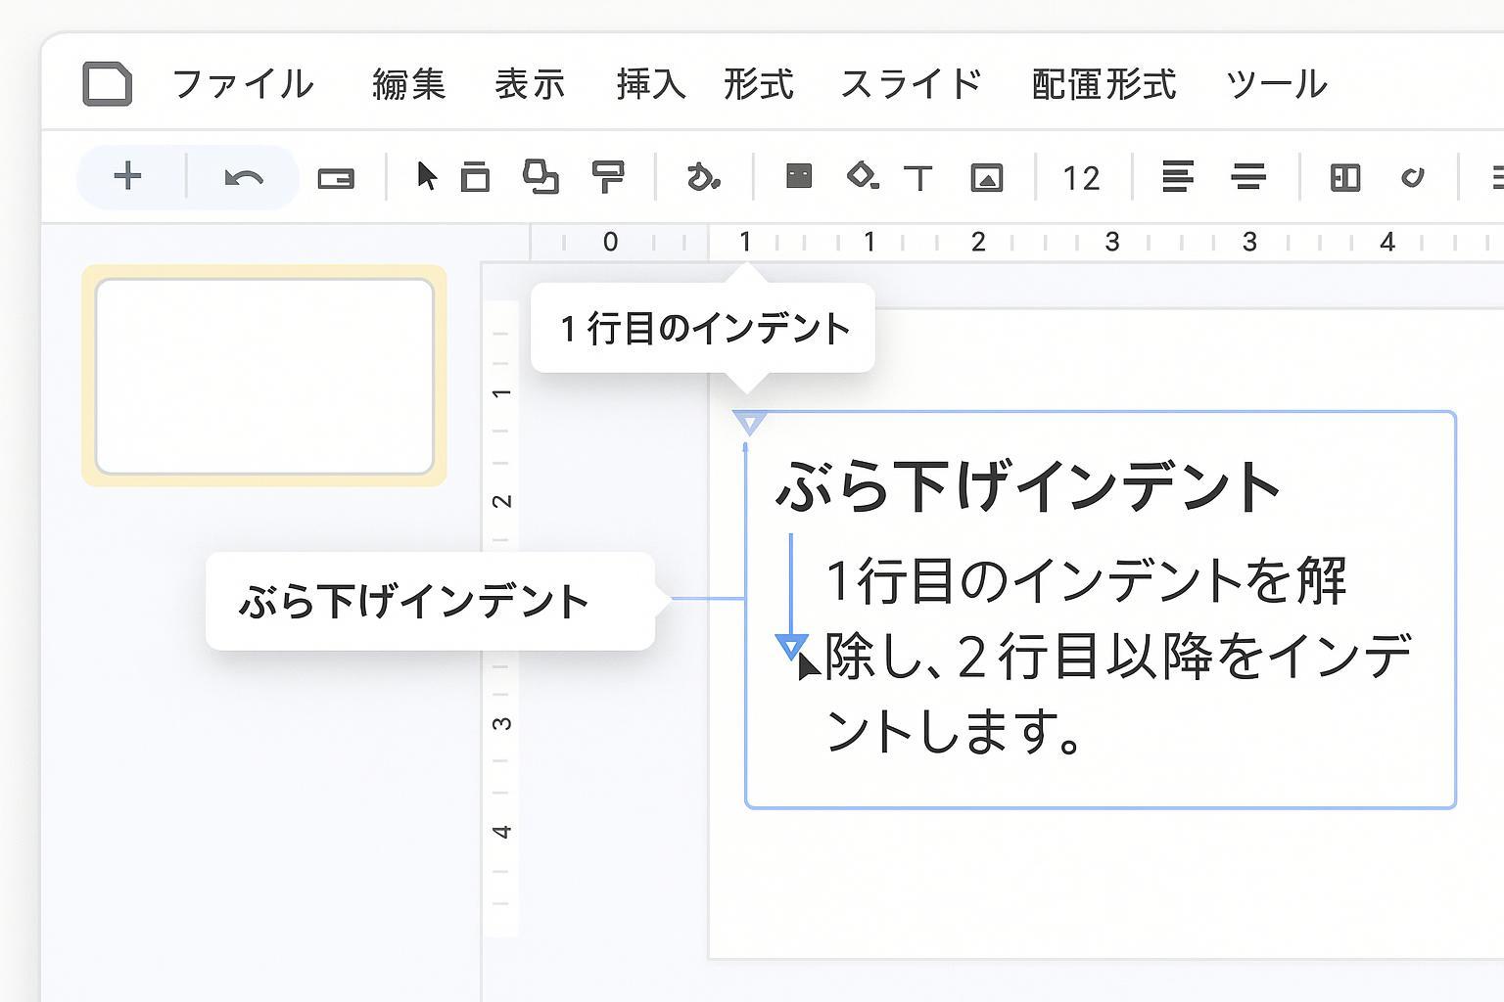The width and height of the screenshot is (1504, 1002).
Task: Click the hanging indent triangle marker in the text box
Action: (791, 647)
